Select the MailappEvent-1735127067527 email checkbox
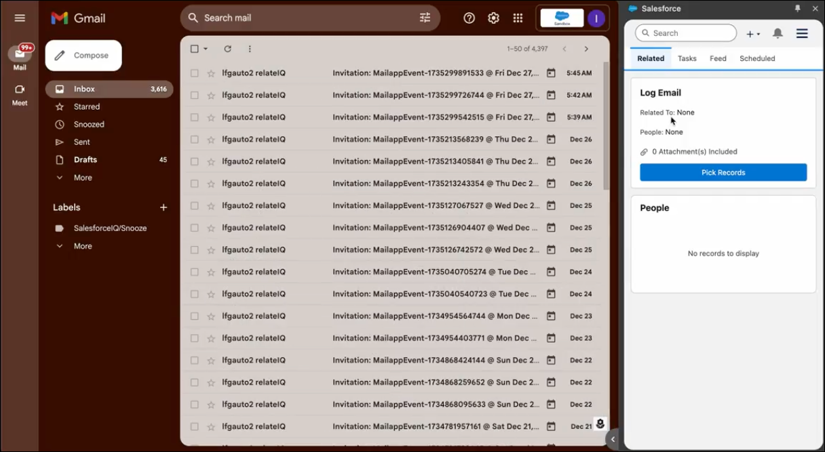 point(195,205)
